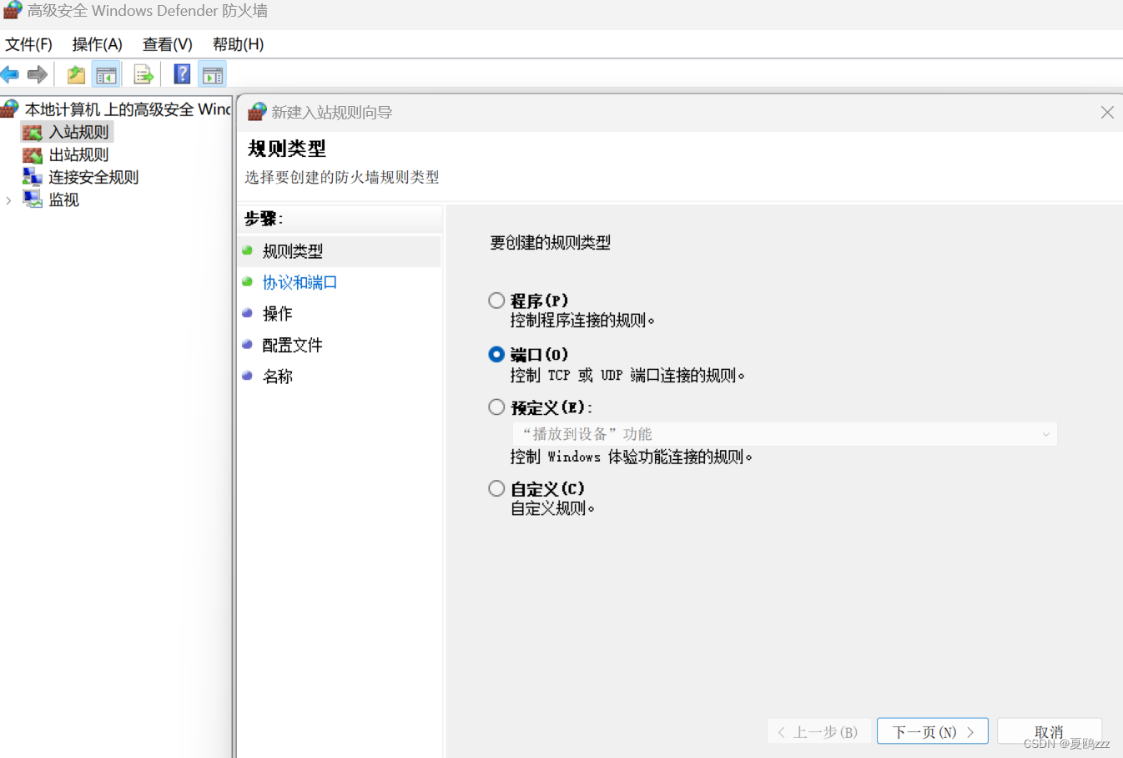Open the 文件(F) menu
This screenshot has height=758, width=1123.
pyautogui.click(x=28, y=44)
